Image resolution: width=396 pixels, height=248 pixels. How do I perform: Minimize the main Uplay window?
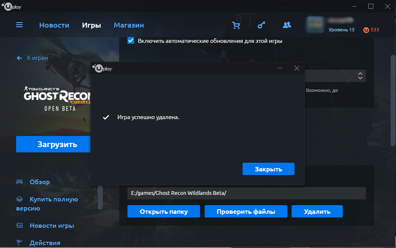tap(354, 6)
